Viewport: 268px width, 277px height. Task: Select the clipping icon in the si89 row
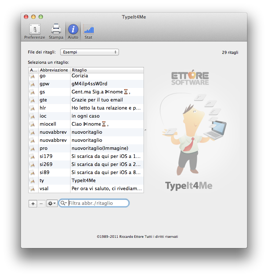32,173
